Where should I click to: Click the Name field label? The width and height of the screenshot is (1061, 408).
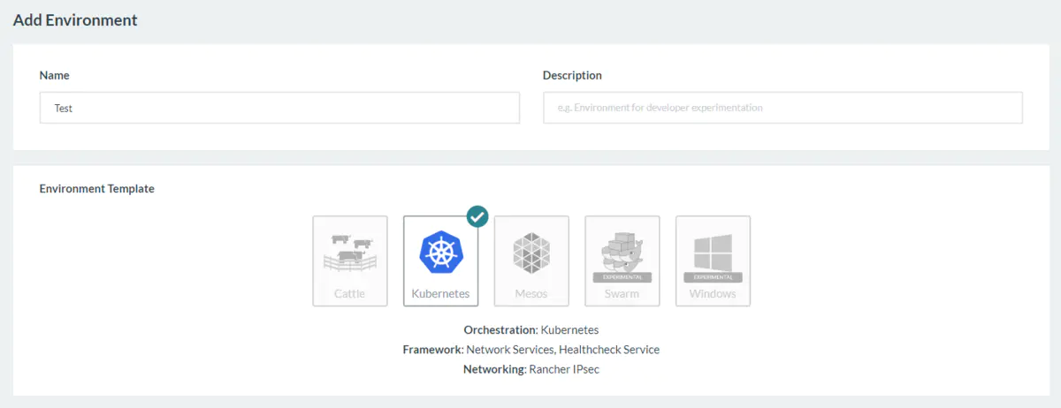click(x=55, y=76)
